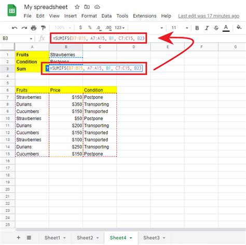
Task: Select the $50 price cell
Action: [x=66, y=119]
